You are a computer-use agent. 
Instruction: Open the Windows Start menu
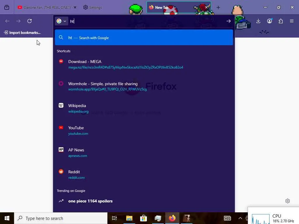[x=7, y=218]
